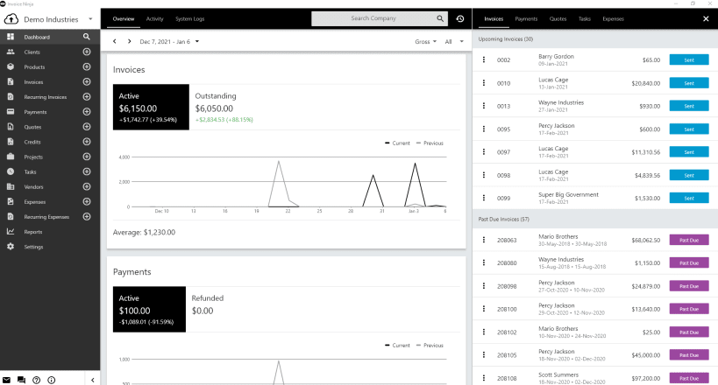Create a new task using the plus icon
Viewport: 718px width, 385px height.
pyautogui.click(x=87, y=171)
